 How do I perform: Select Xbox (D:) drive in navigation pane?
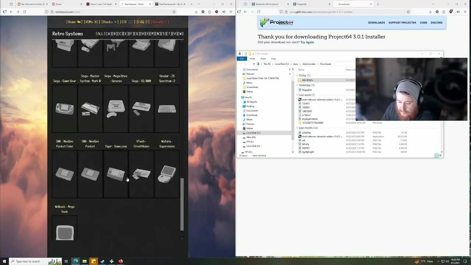coord(251,137)
